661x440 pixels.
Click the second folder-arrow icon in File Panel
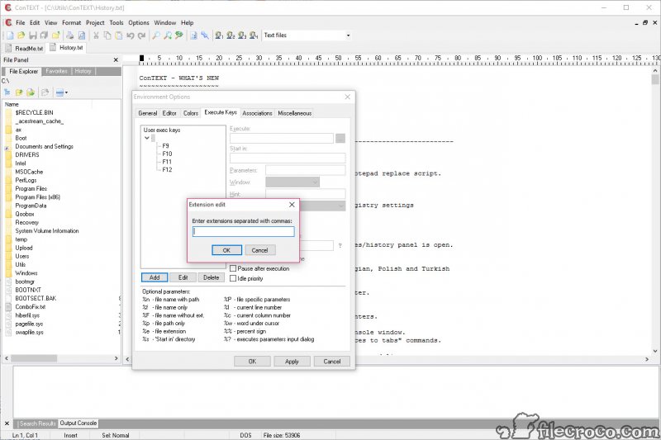(31, 92)
